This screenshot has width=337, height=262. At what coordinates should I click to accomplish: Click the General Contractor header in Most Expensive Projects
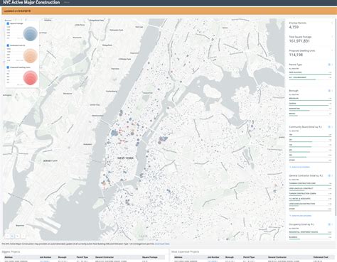277,257
